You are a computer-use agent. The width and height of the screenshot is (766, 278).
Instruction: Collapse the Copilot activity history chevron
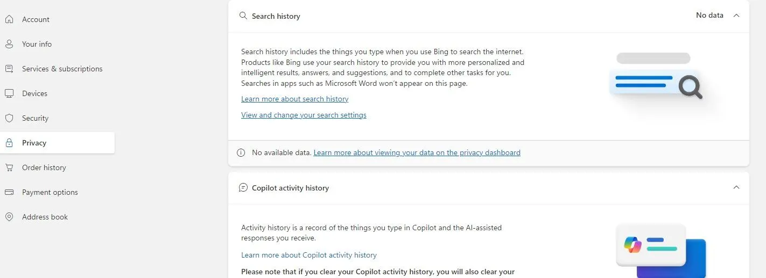[736, 187]
